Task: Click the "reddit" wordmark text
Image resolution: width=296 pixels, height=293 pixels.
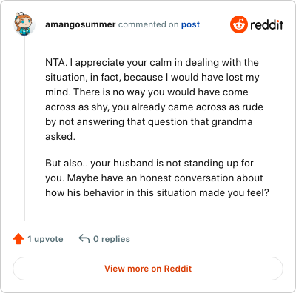Action: coord(266,25)
